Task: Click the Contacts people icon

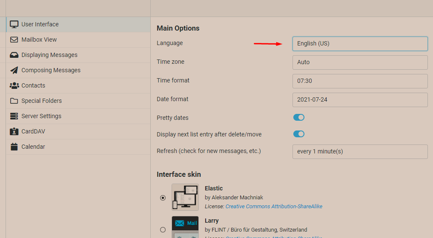Action: click(14, 85)
